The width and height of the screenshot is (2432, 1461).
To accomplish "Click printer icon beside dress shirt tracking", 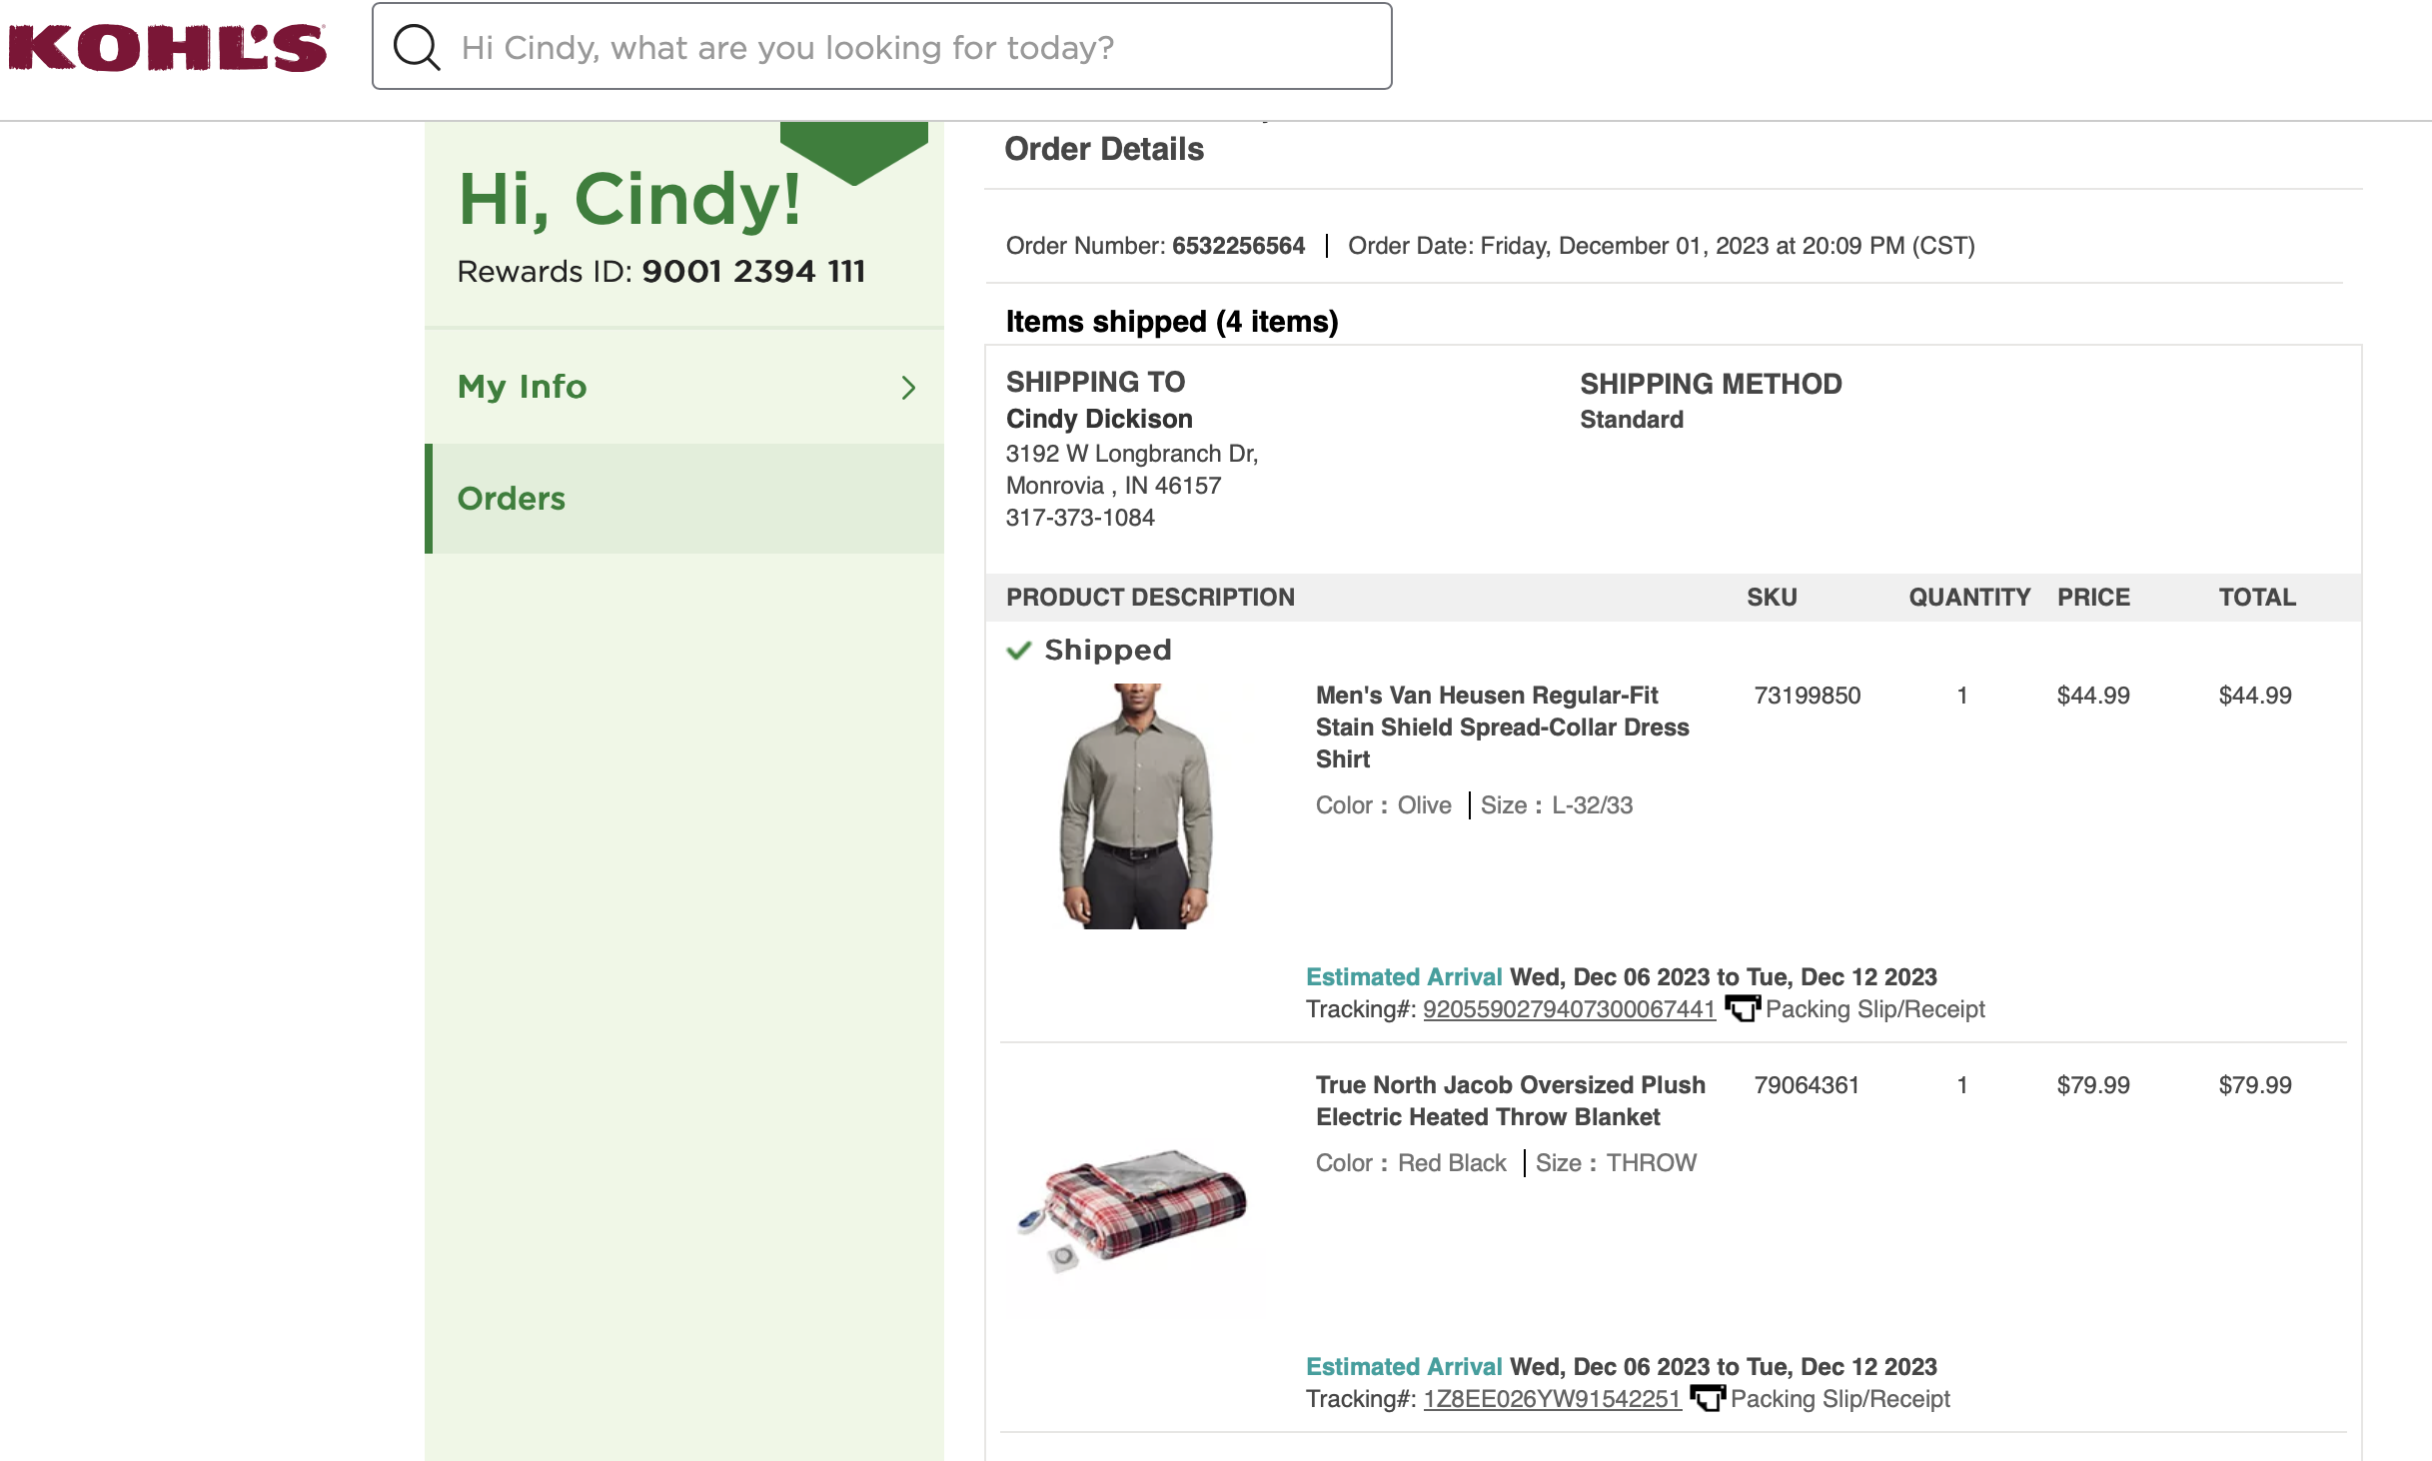I will (x=1743, y=1008).
